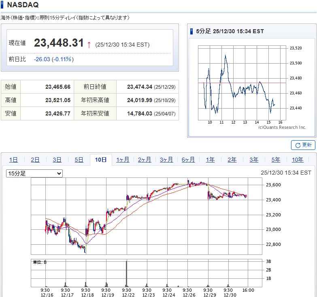This screenshot has height=297, width=317.
Task: Show the 10年 long-term chart tab
Action: pos(298,160)
